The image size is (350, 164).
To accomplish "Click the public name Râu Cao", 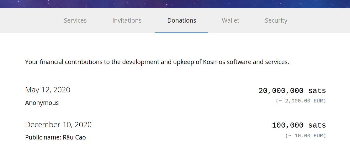I will [74, 137].
